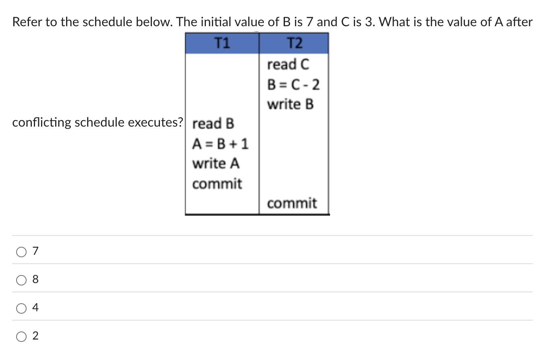This screenshot has width=544, height=350.
Task: Select the radio button for answer 8
Action: [x=21, y=280]
